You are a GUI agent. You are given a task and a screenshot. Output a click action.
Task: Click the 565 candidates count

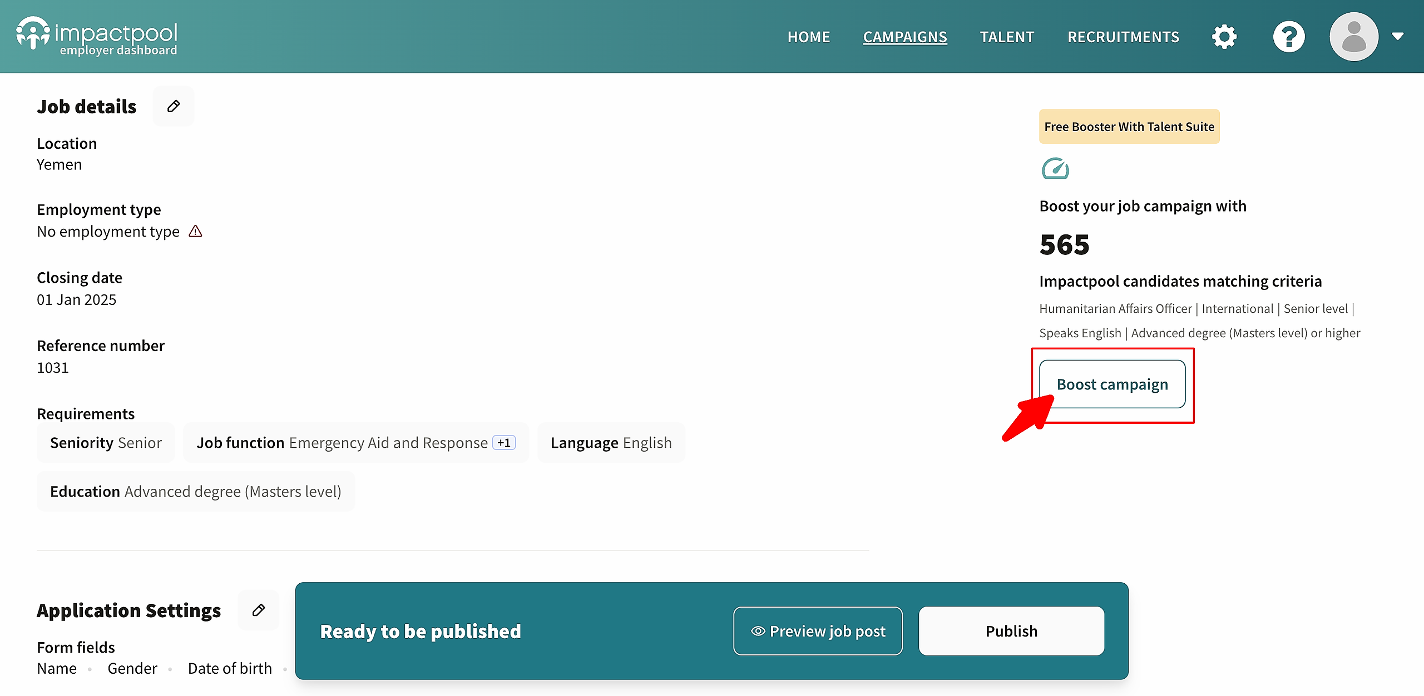click(1064, 244)
